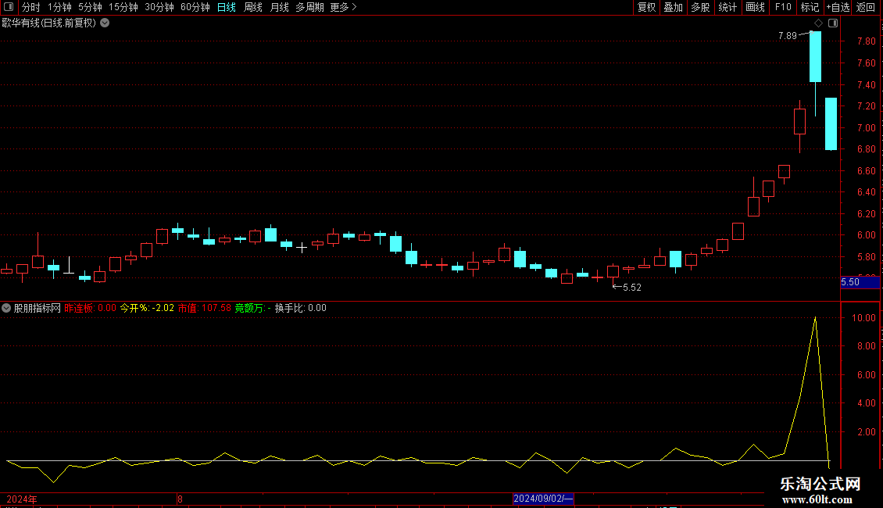The width and height of the screenshot is (883, 508).
Task: Click the 2.00 indicator axis label
Action: tap(866, 432)
